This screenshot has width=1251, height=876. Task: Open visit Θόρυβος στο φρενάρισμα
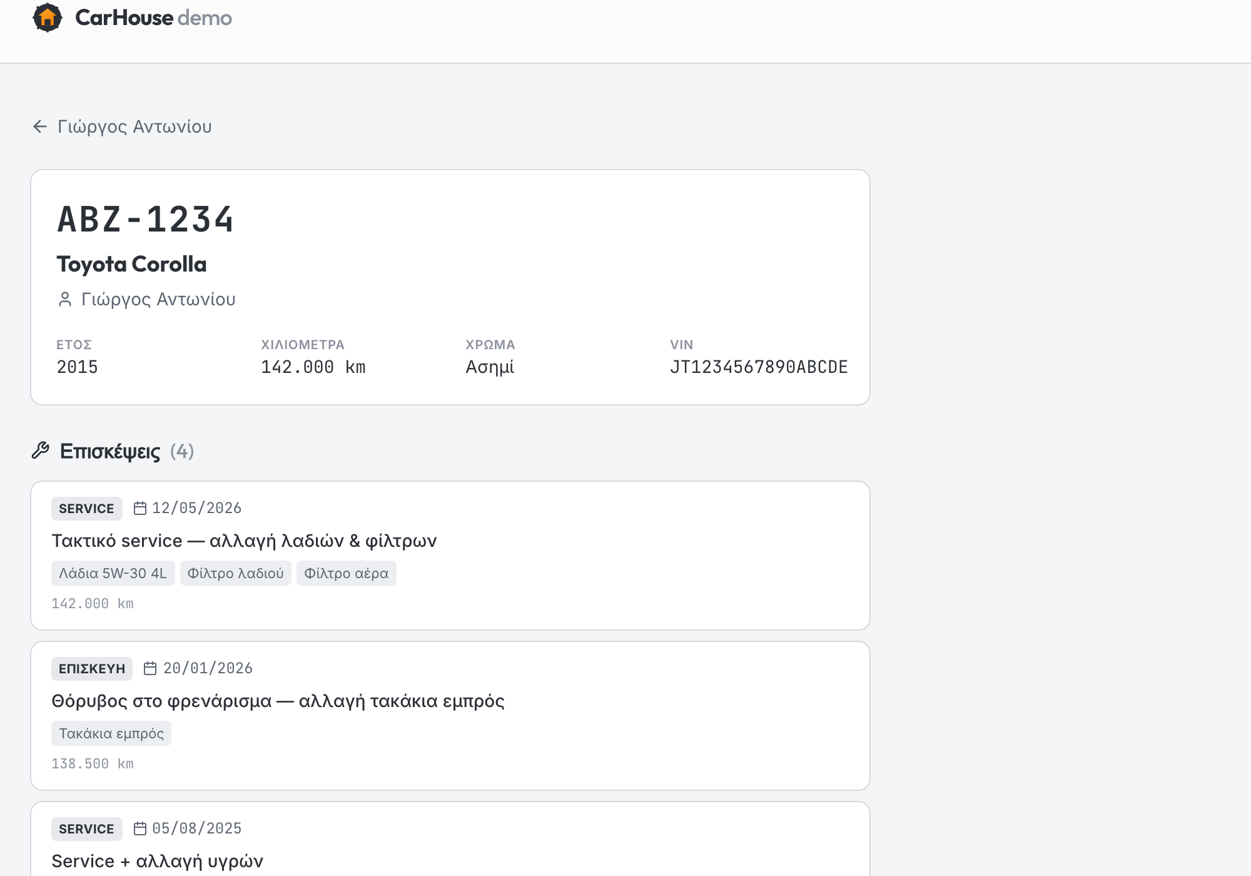pos(450,716)
